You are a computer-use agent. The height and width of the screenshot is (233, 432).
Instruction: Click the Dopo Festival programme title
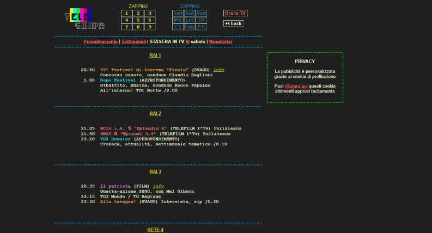[118, 80]
